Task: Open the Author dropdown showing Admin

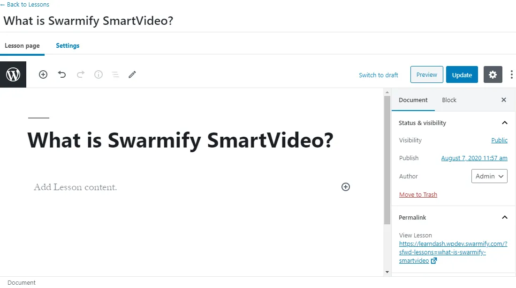Action: (x=489, y=176)
